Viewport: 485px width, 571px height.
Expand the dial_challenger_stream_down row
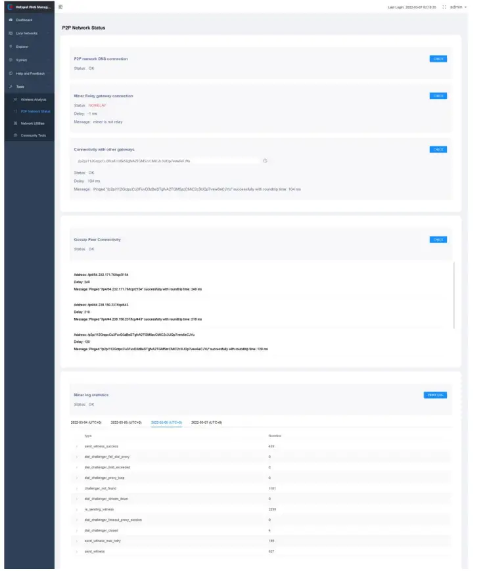click(77, 499)
